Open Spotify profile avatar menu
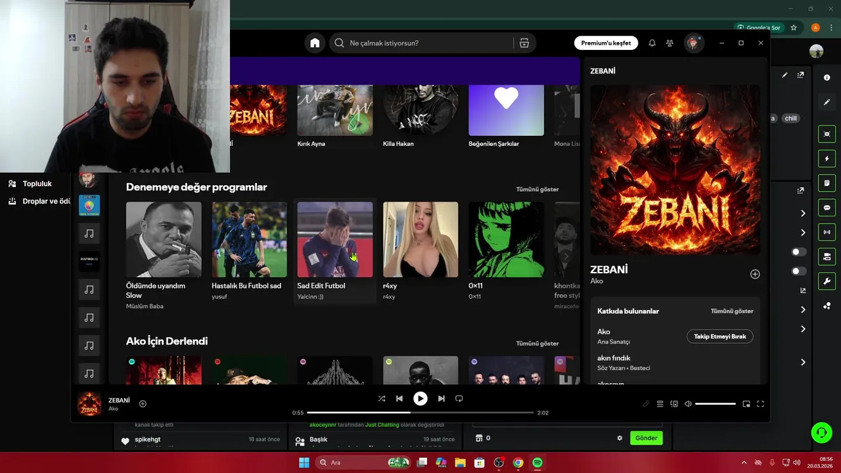This screenshot has height=473, width=841. pos(693,43)
